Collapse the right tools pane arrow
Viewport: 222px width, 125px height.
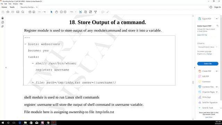(x=195, y=68)
